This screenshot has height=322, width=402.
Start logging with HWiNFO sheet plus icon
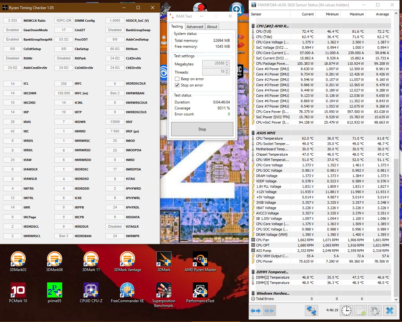(361, 311)
